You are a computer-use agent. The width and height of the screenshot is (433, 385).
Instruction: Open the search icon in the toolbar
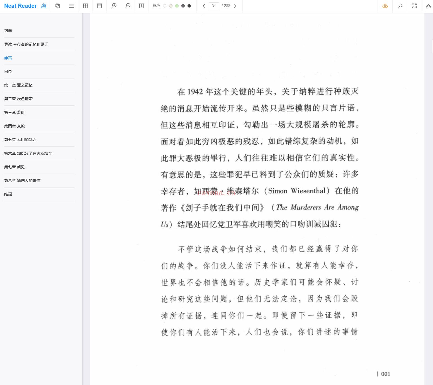[x=400, y=6]
